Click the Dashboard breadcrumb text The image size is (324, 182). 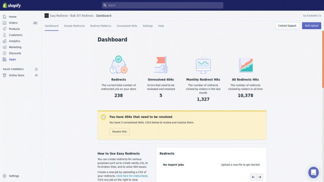click(x=104, y=16)
